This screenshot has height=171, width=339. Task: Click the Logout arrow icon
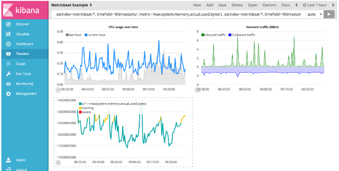[9, 170]
